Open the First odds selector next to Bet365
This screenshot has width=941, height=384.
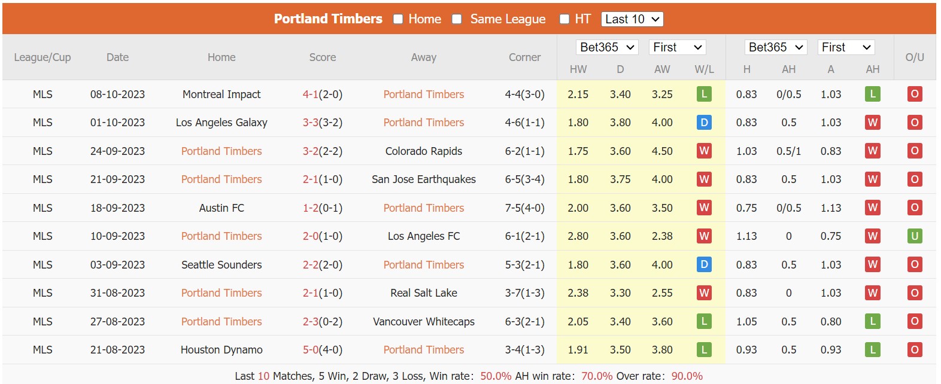tap(677, 47)
